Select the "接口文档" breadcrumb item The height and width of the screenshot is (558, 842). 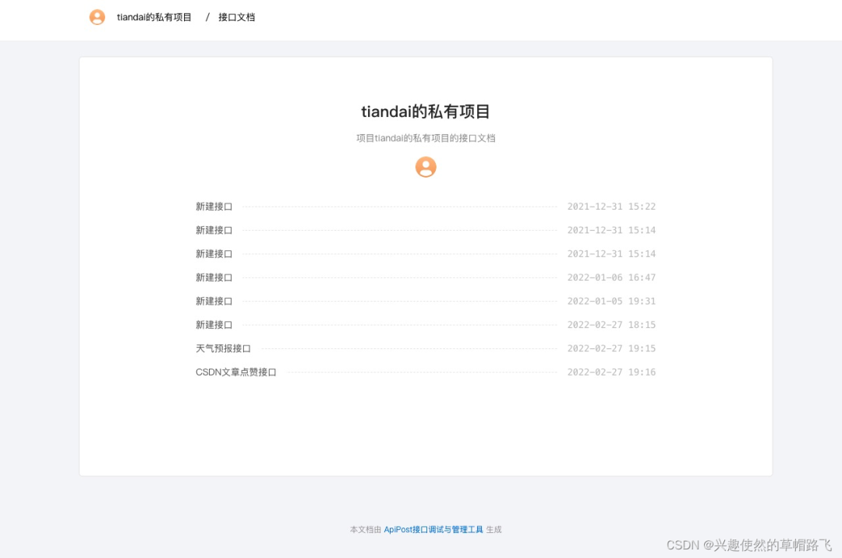[x=237, y=16]
